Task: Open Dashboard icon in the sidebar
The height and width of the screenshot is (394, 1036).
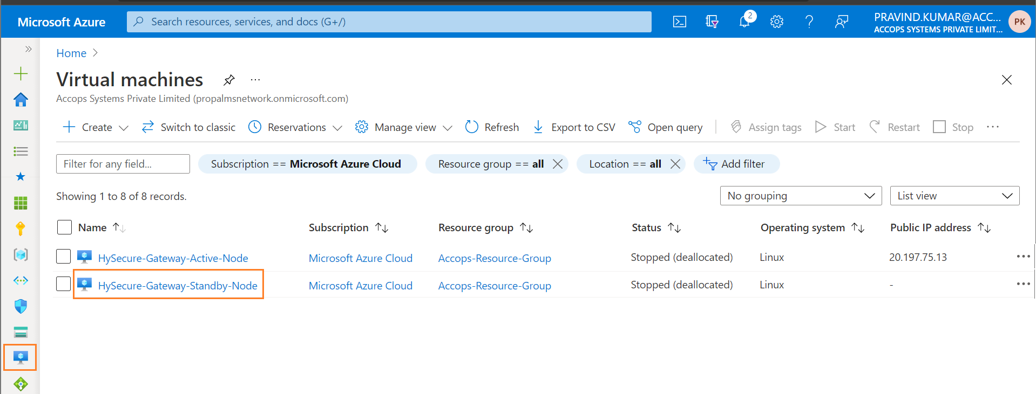Action: (x=21, y=125)
